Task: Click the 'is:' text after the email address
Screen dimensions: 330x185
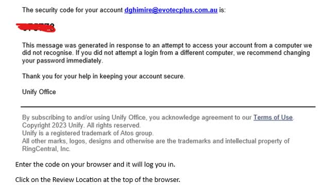Action: point(222,10)
